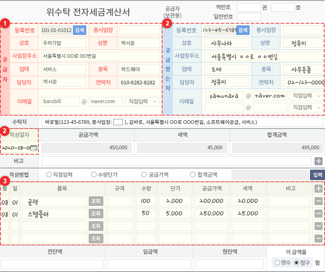Click the 책번호 권 input box

coord(249,7)
